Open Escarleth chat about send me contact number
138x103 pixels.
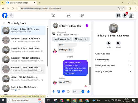pyautogui.click(x=23, y=50)
